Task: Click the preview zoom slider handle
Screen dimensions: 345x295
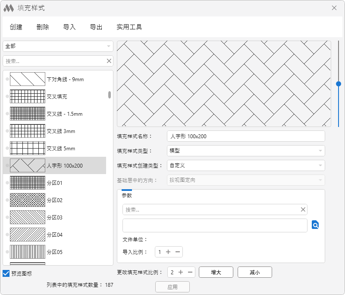Action: pos(339,84)
